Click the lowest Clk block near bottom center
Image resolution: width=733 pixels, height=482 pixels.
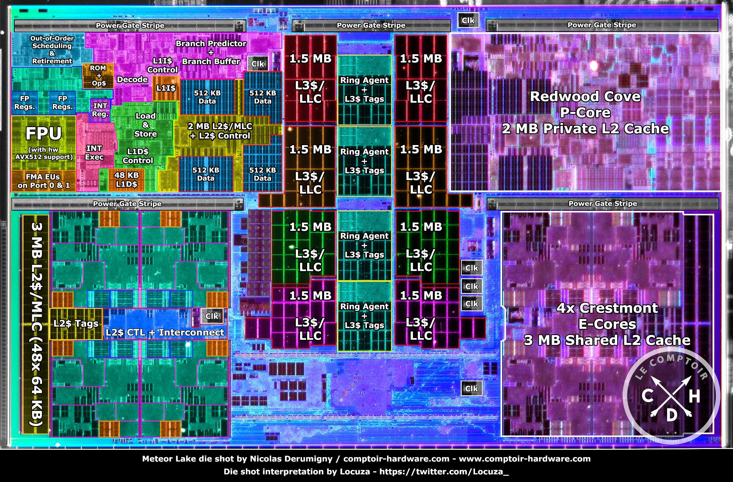tap(471, 389)
